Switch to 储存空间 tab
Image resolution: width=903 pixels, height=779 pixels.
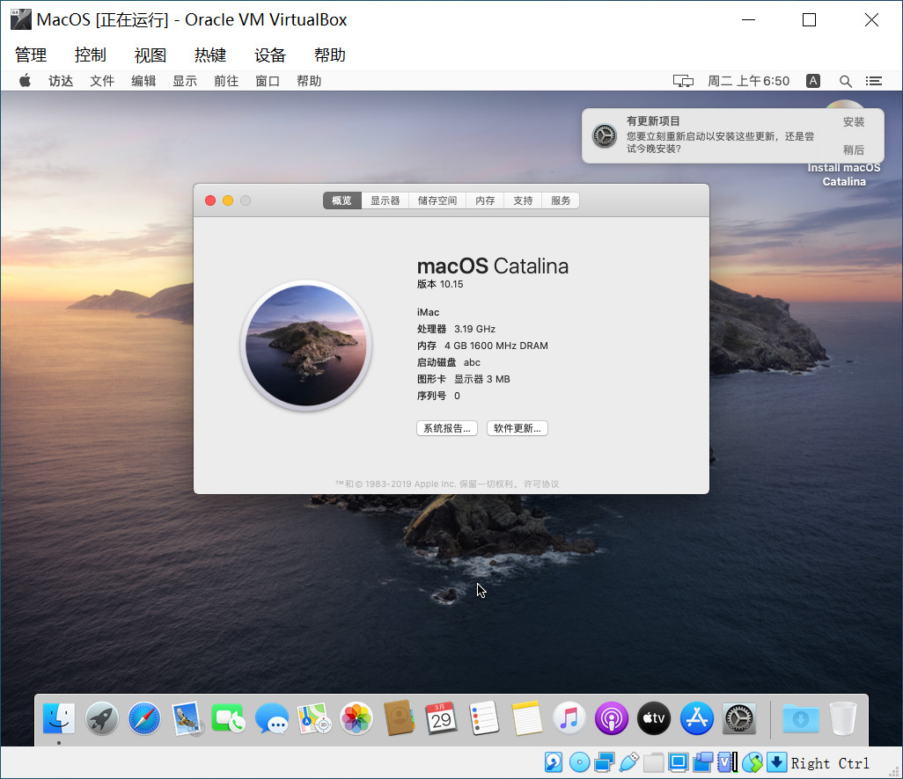(437, 200)
